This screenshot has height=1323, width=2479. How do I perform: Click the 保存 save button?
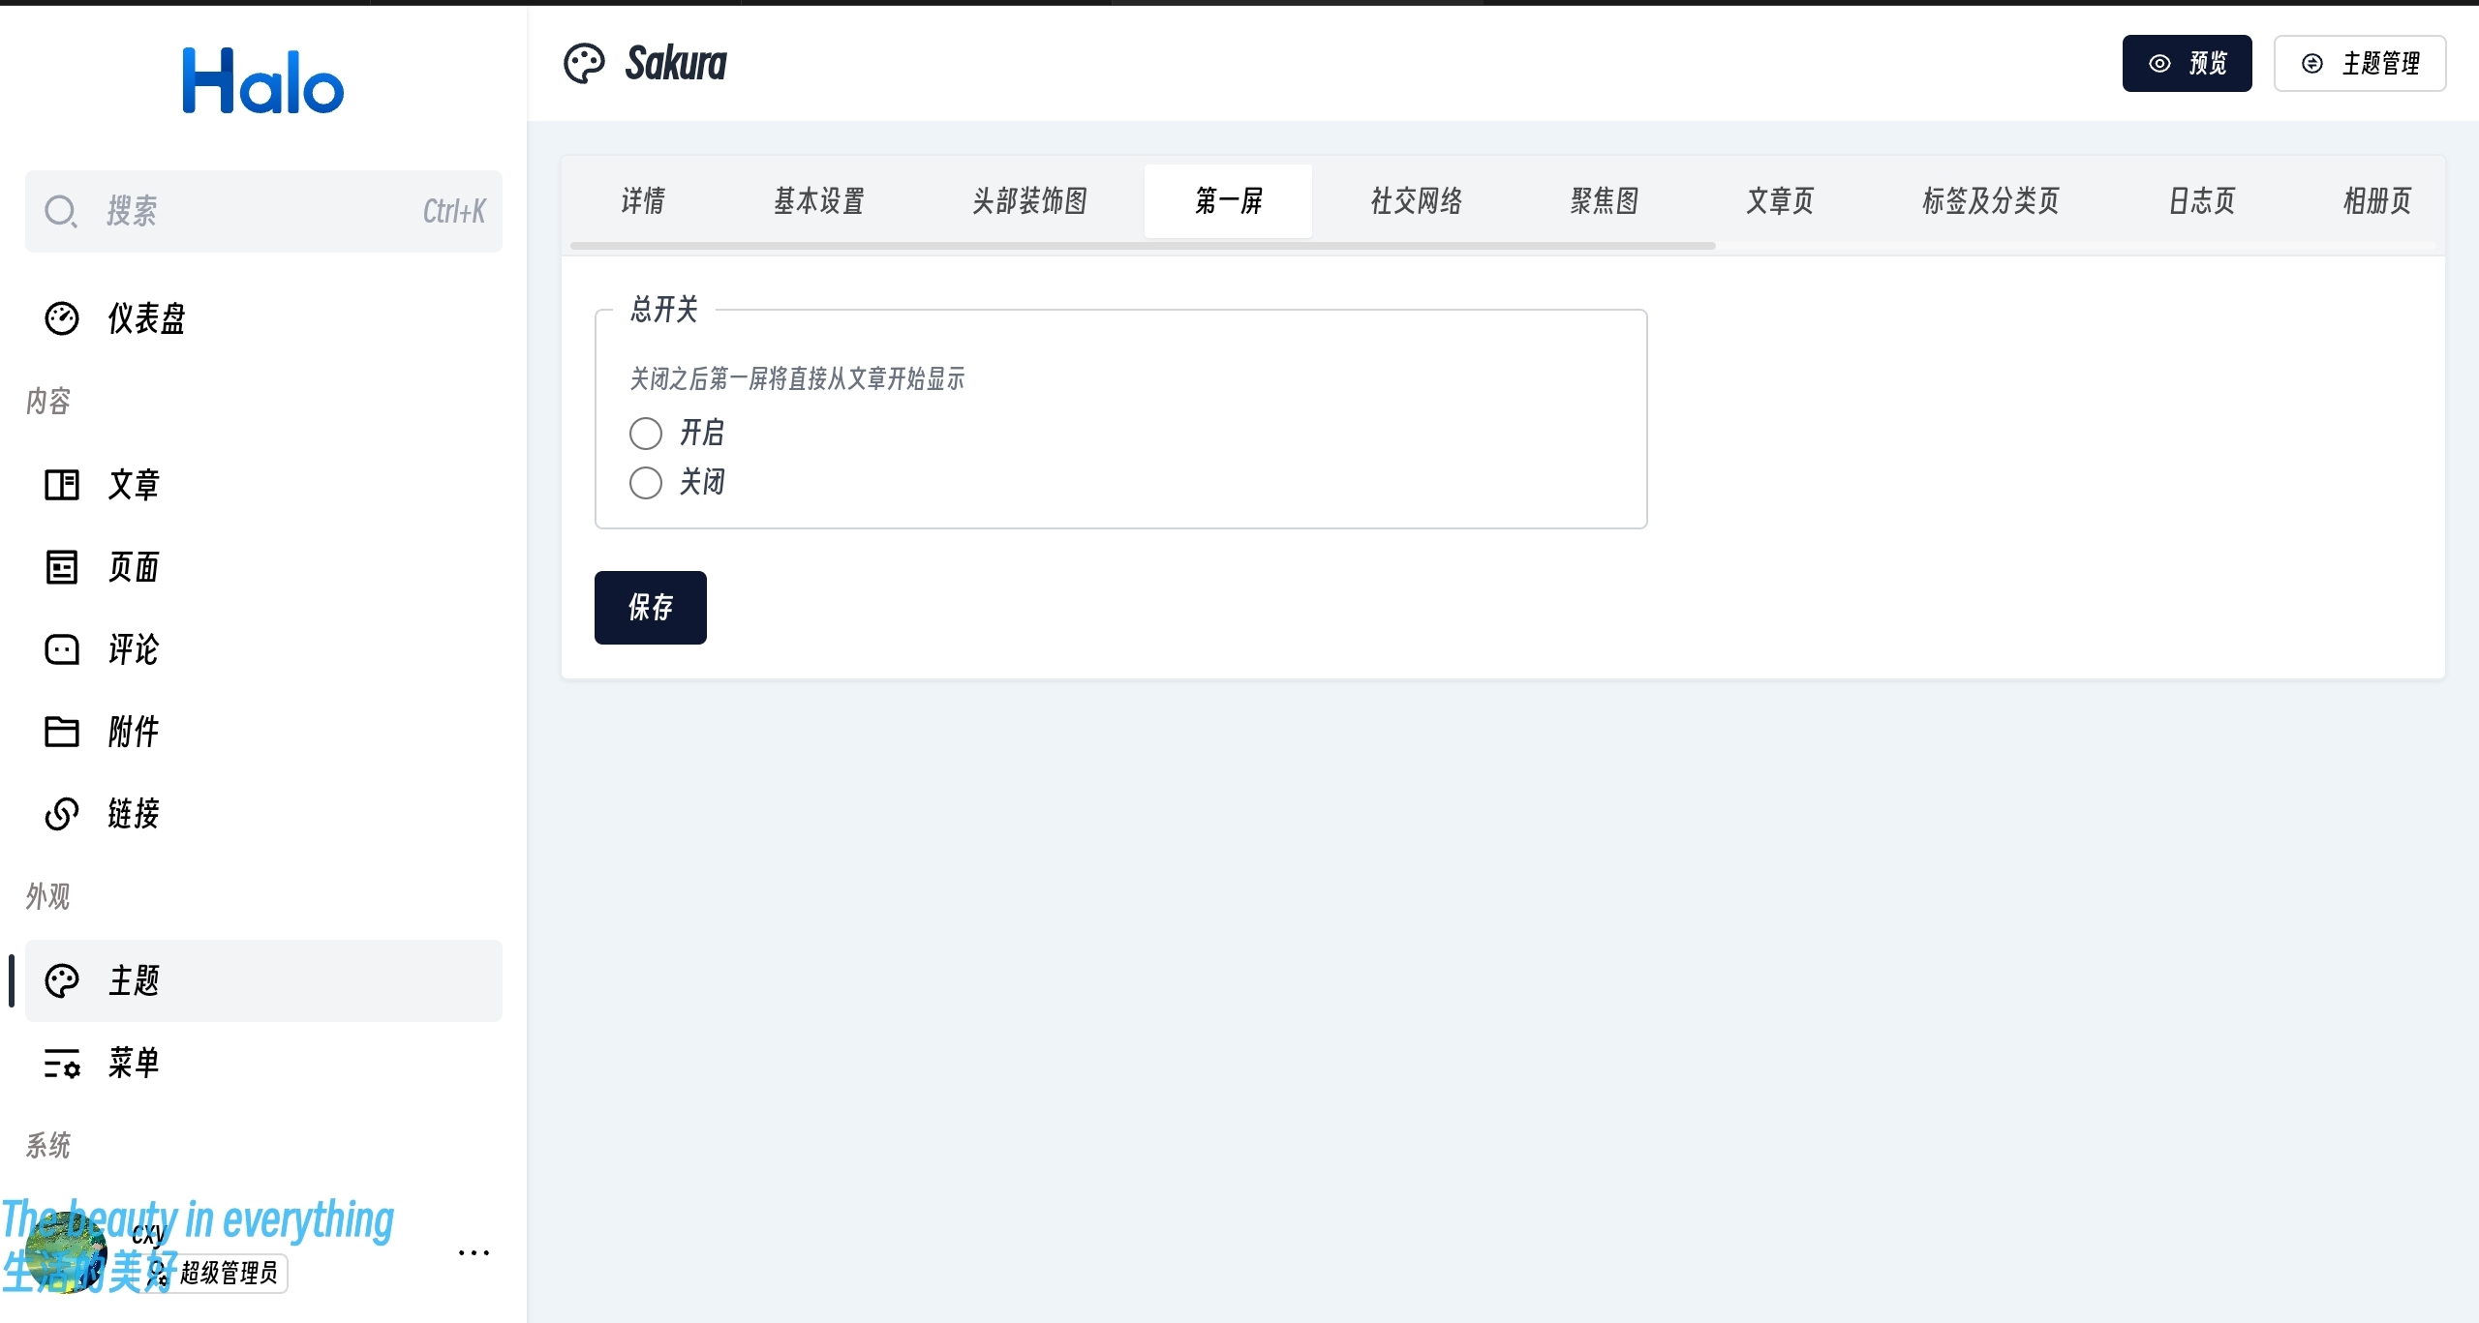[x=651, y=608]
